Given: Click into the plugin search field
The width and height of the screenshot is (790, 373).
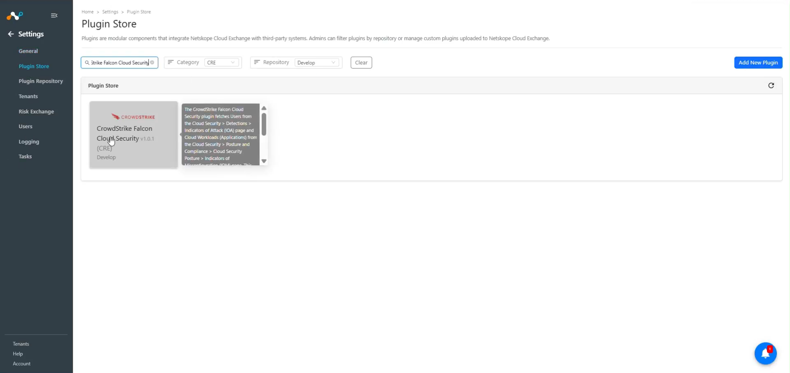Looking at the screenshot, I should coord(119,63).
